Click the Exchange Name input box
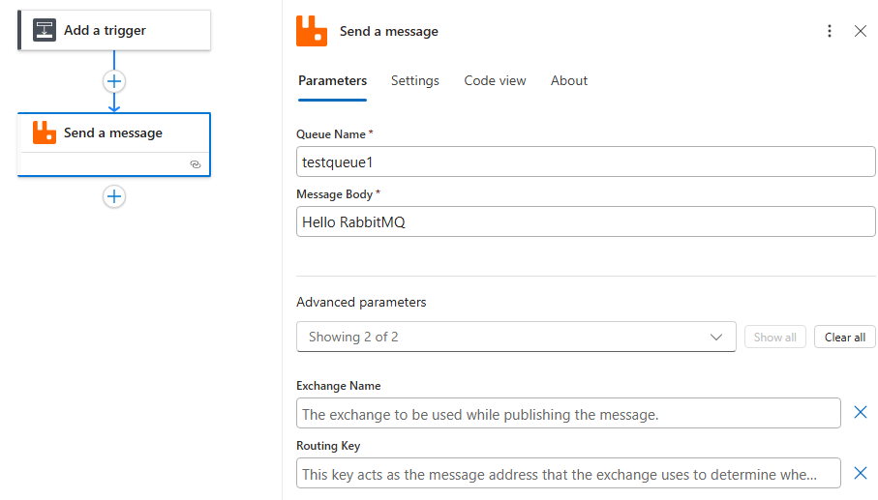The image size is (878, 500). click(568, 414)
